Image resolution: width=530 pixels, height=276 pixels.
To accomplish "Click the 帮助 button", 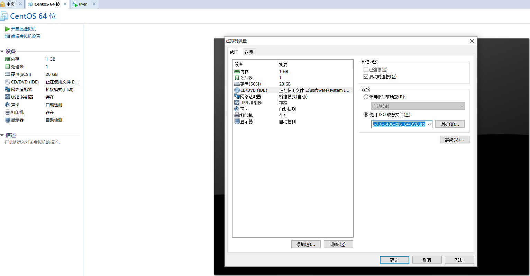I will pyautogui.click(x=459, y=260).
